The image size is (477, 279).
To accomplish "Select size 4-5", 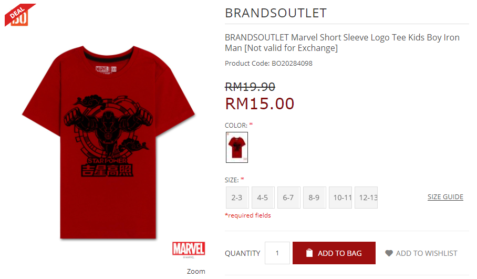I will tap(263, 198).
